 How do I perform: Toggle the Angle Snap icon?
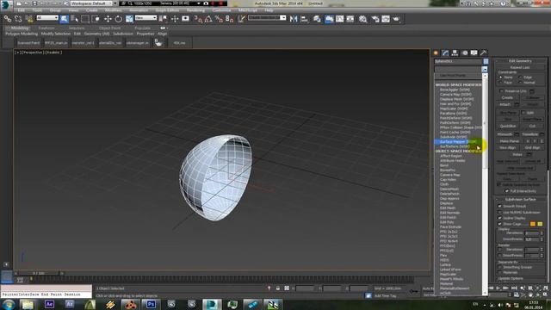point(208,19)
